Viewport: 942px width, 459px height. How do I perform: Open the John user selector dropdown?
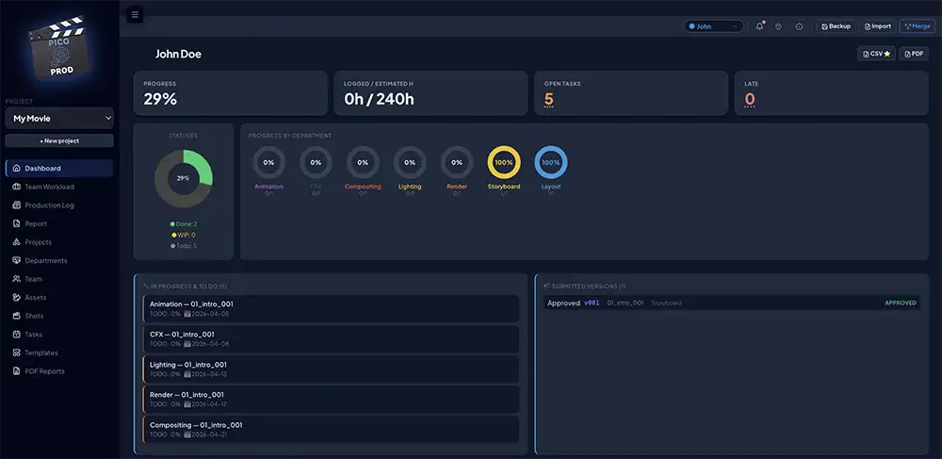[x=714, y=26]
